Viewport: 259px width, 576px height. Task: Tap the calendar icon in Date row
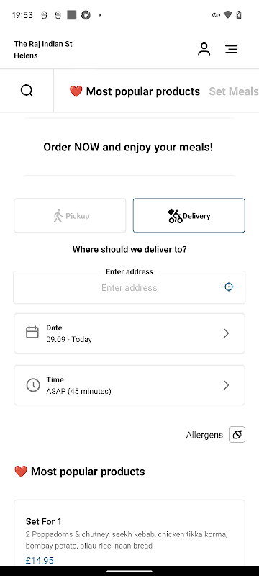(x=32, y=333)
